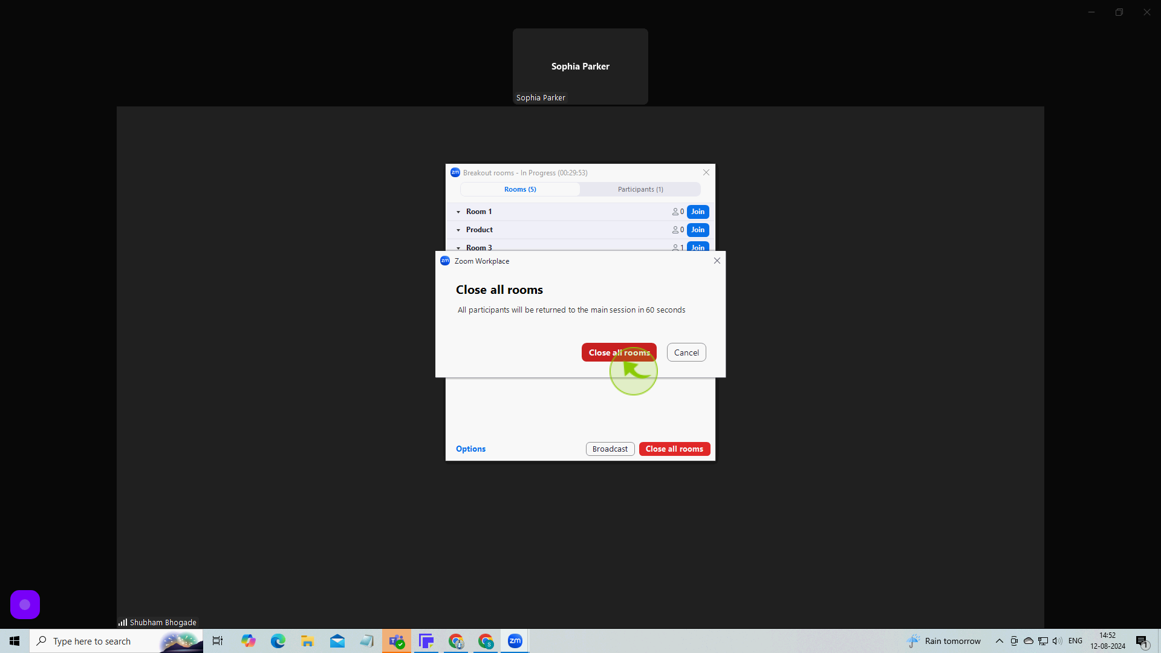Click the Zoom Workplace icon in taskbar
This screenshot has width=1161, height=653.
(515, 641)
